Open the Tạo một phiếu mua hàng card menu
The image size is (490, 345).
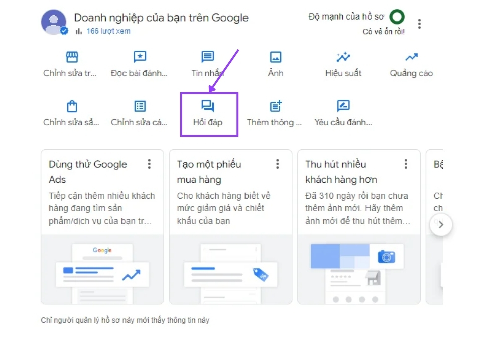click(x=278, y=164)
